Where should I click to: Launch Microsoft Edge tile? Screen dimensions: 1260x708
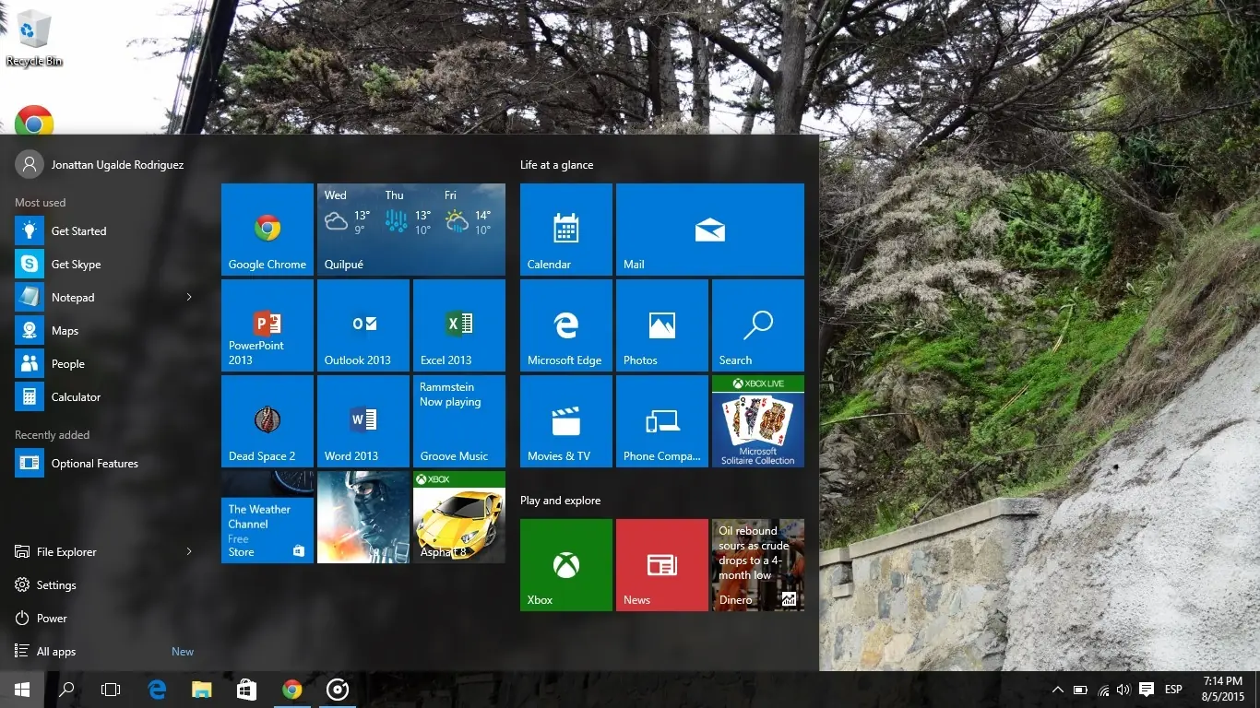click(565, 324)
